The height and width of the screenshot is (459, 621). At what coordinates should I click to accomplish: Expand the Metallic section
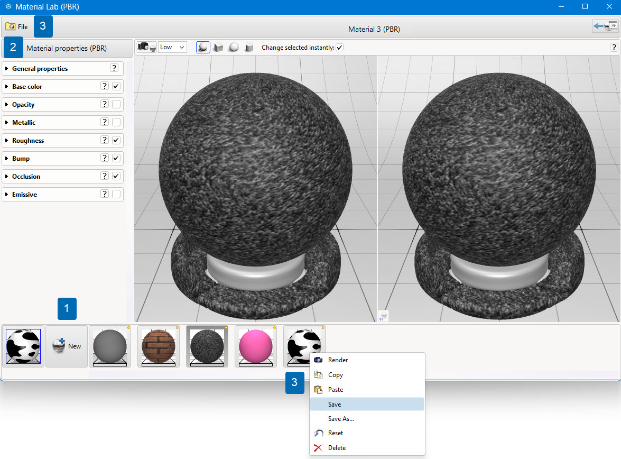(x=6, y=123)
